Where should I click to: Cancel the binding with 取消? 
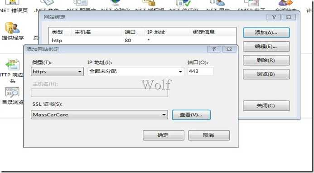[x=209, y=135]
